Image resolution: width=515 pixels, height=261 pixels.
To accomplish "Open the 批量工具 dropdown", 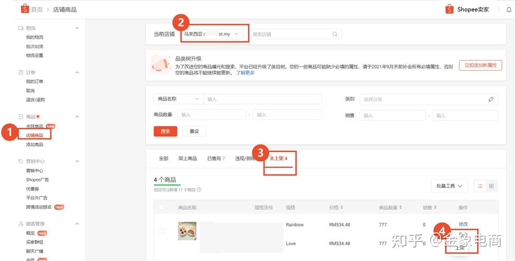I will (449, 186).
